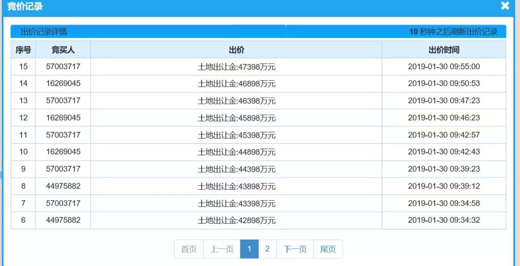Click the 序号 column header
The width and height of the screenshot is (520, 266).
point(23,50)
